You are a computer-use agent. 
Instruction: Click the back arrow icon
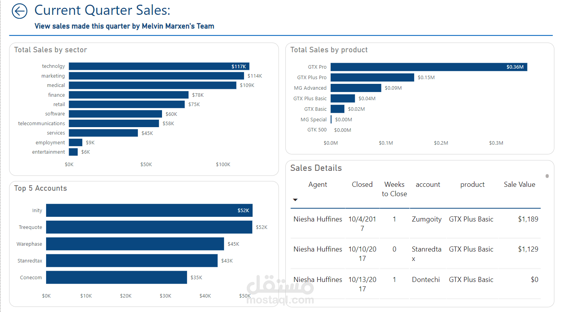[20, 11]
